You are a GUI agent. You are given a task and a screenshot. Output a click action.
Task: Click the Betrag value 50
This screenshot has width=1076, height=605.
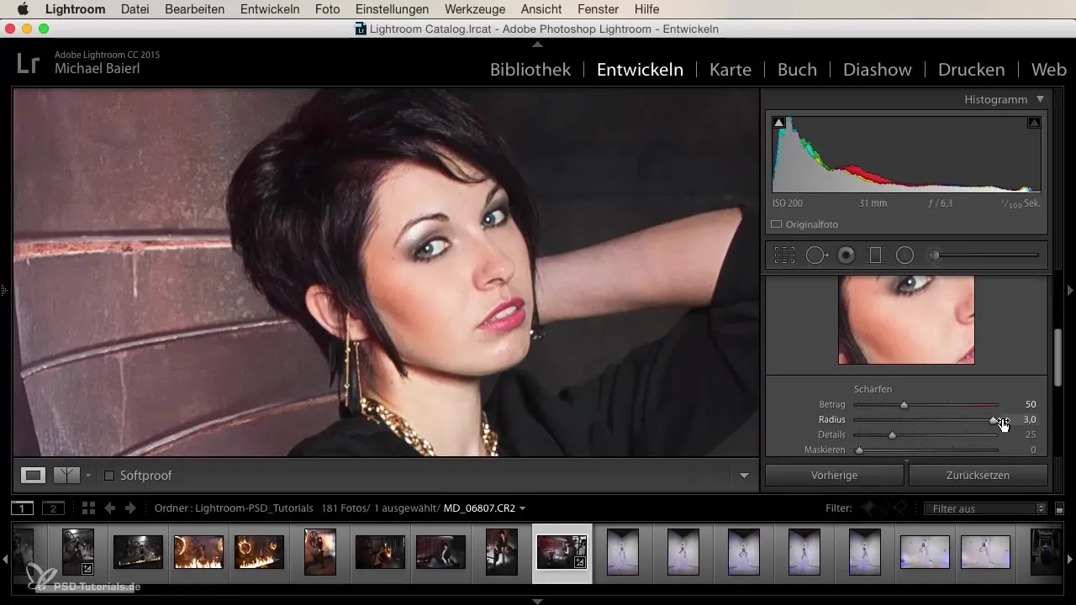[x=1031, y=405]
